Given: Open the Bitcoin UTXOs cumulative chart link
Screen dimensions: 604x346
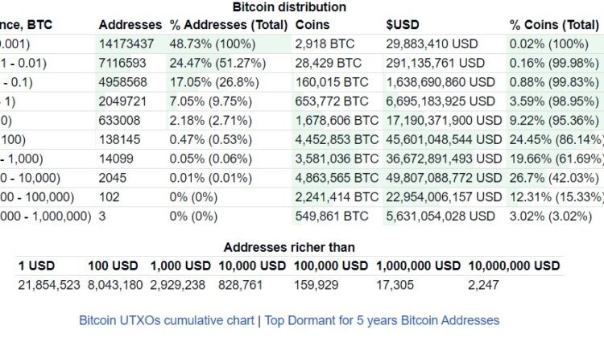Looking at the screenshot, I should [x=167, y=320].
